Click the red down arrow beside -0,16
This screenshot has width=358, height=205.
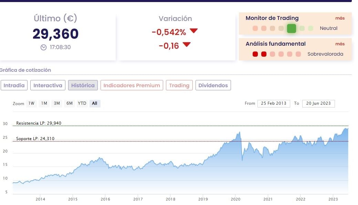[x=187, y=44]
